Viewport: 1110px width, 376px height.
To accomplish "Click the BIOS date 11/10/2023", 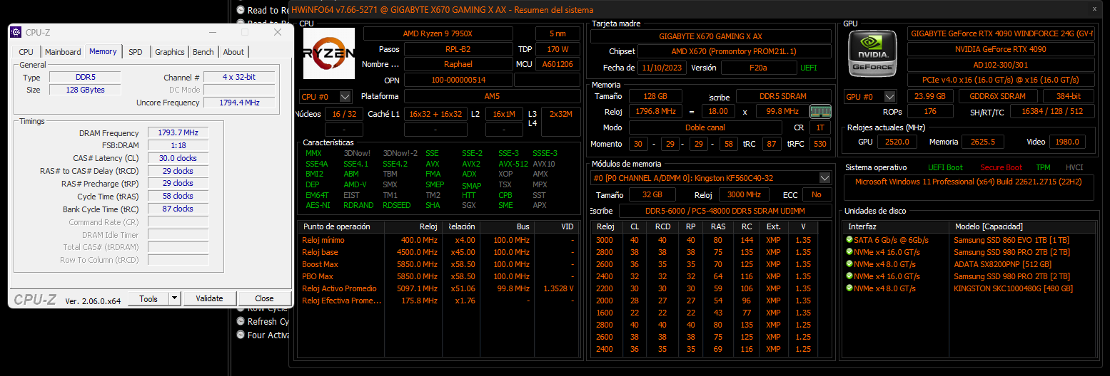I will [661, 68].
